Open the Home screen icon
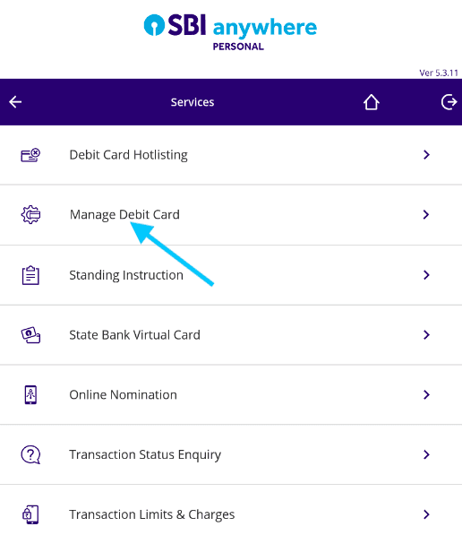The image size is (462, 535). click(x=372, y=102)
